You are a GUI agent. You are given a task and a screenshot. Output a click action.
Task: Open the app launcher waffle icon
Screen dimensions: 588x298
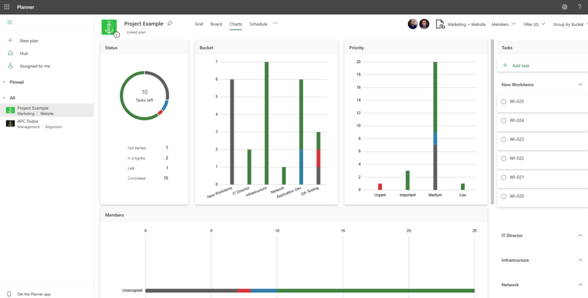pos(7,7)
